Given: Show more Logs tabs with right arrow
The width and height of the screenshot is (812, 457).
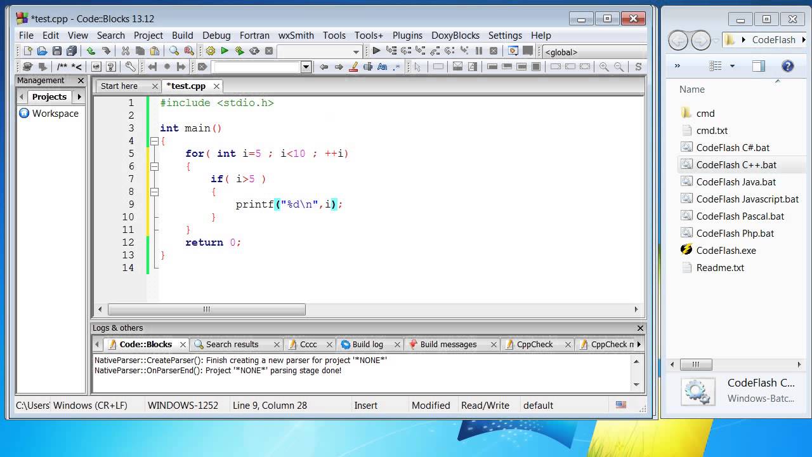Looking at the screenshot, I should coord(639,344).
